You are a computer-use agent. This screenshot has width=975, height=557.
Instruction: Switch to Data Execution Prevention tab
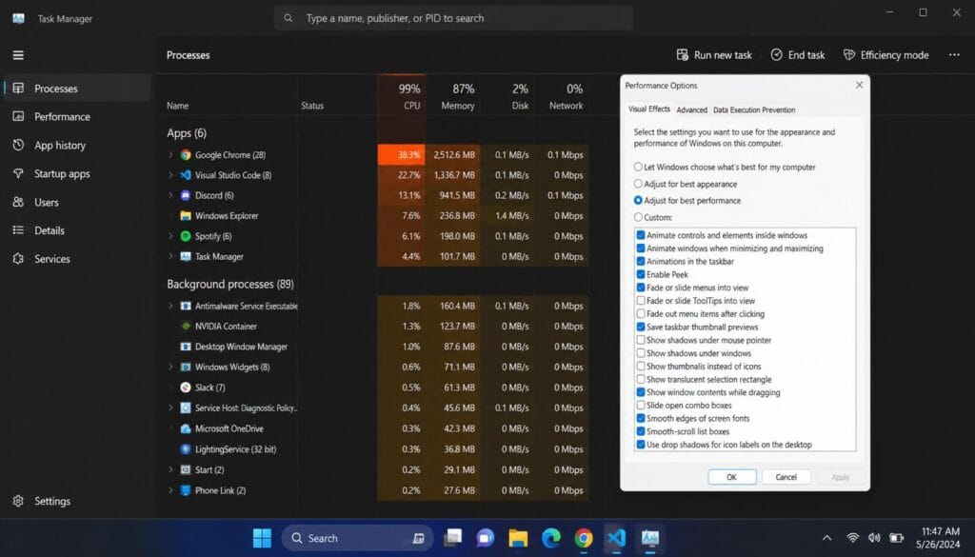coord(754,110)
